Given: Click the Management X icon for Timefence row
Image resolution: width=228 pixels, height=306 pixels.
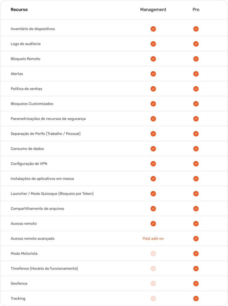Looking at the screenshot, I should coord(153,269).
